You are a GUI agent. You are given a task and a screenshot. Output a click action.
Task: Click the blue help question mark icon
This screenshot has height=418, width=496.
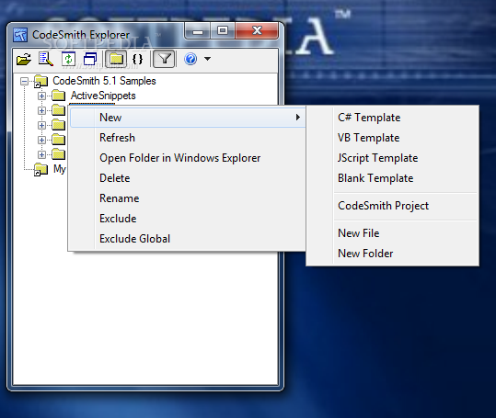point(190,59)
